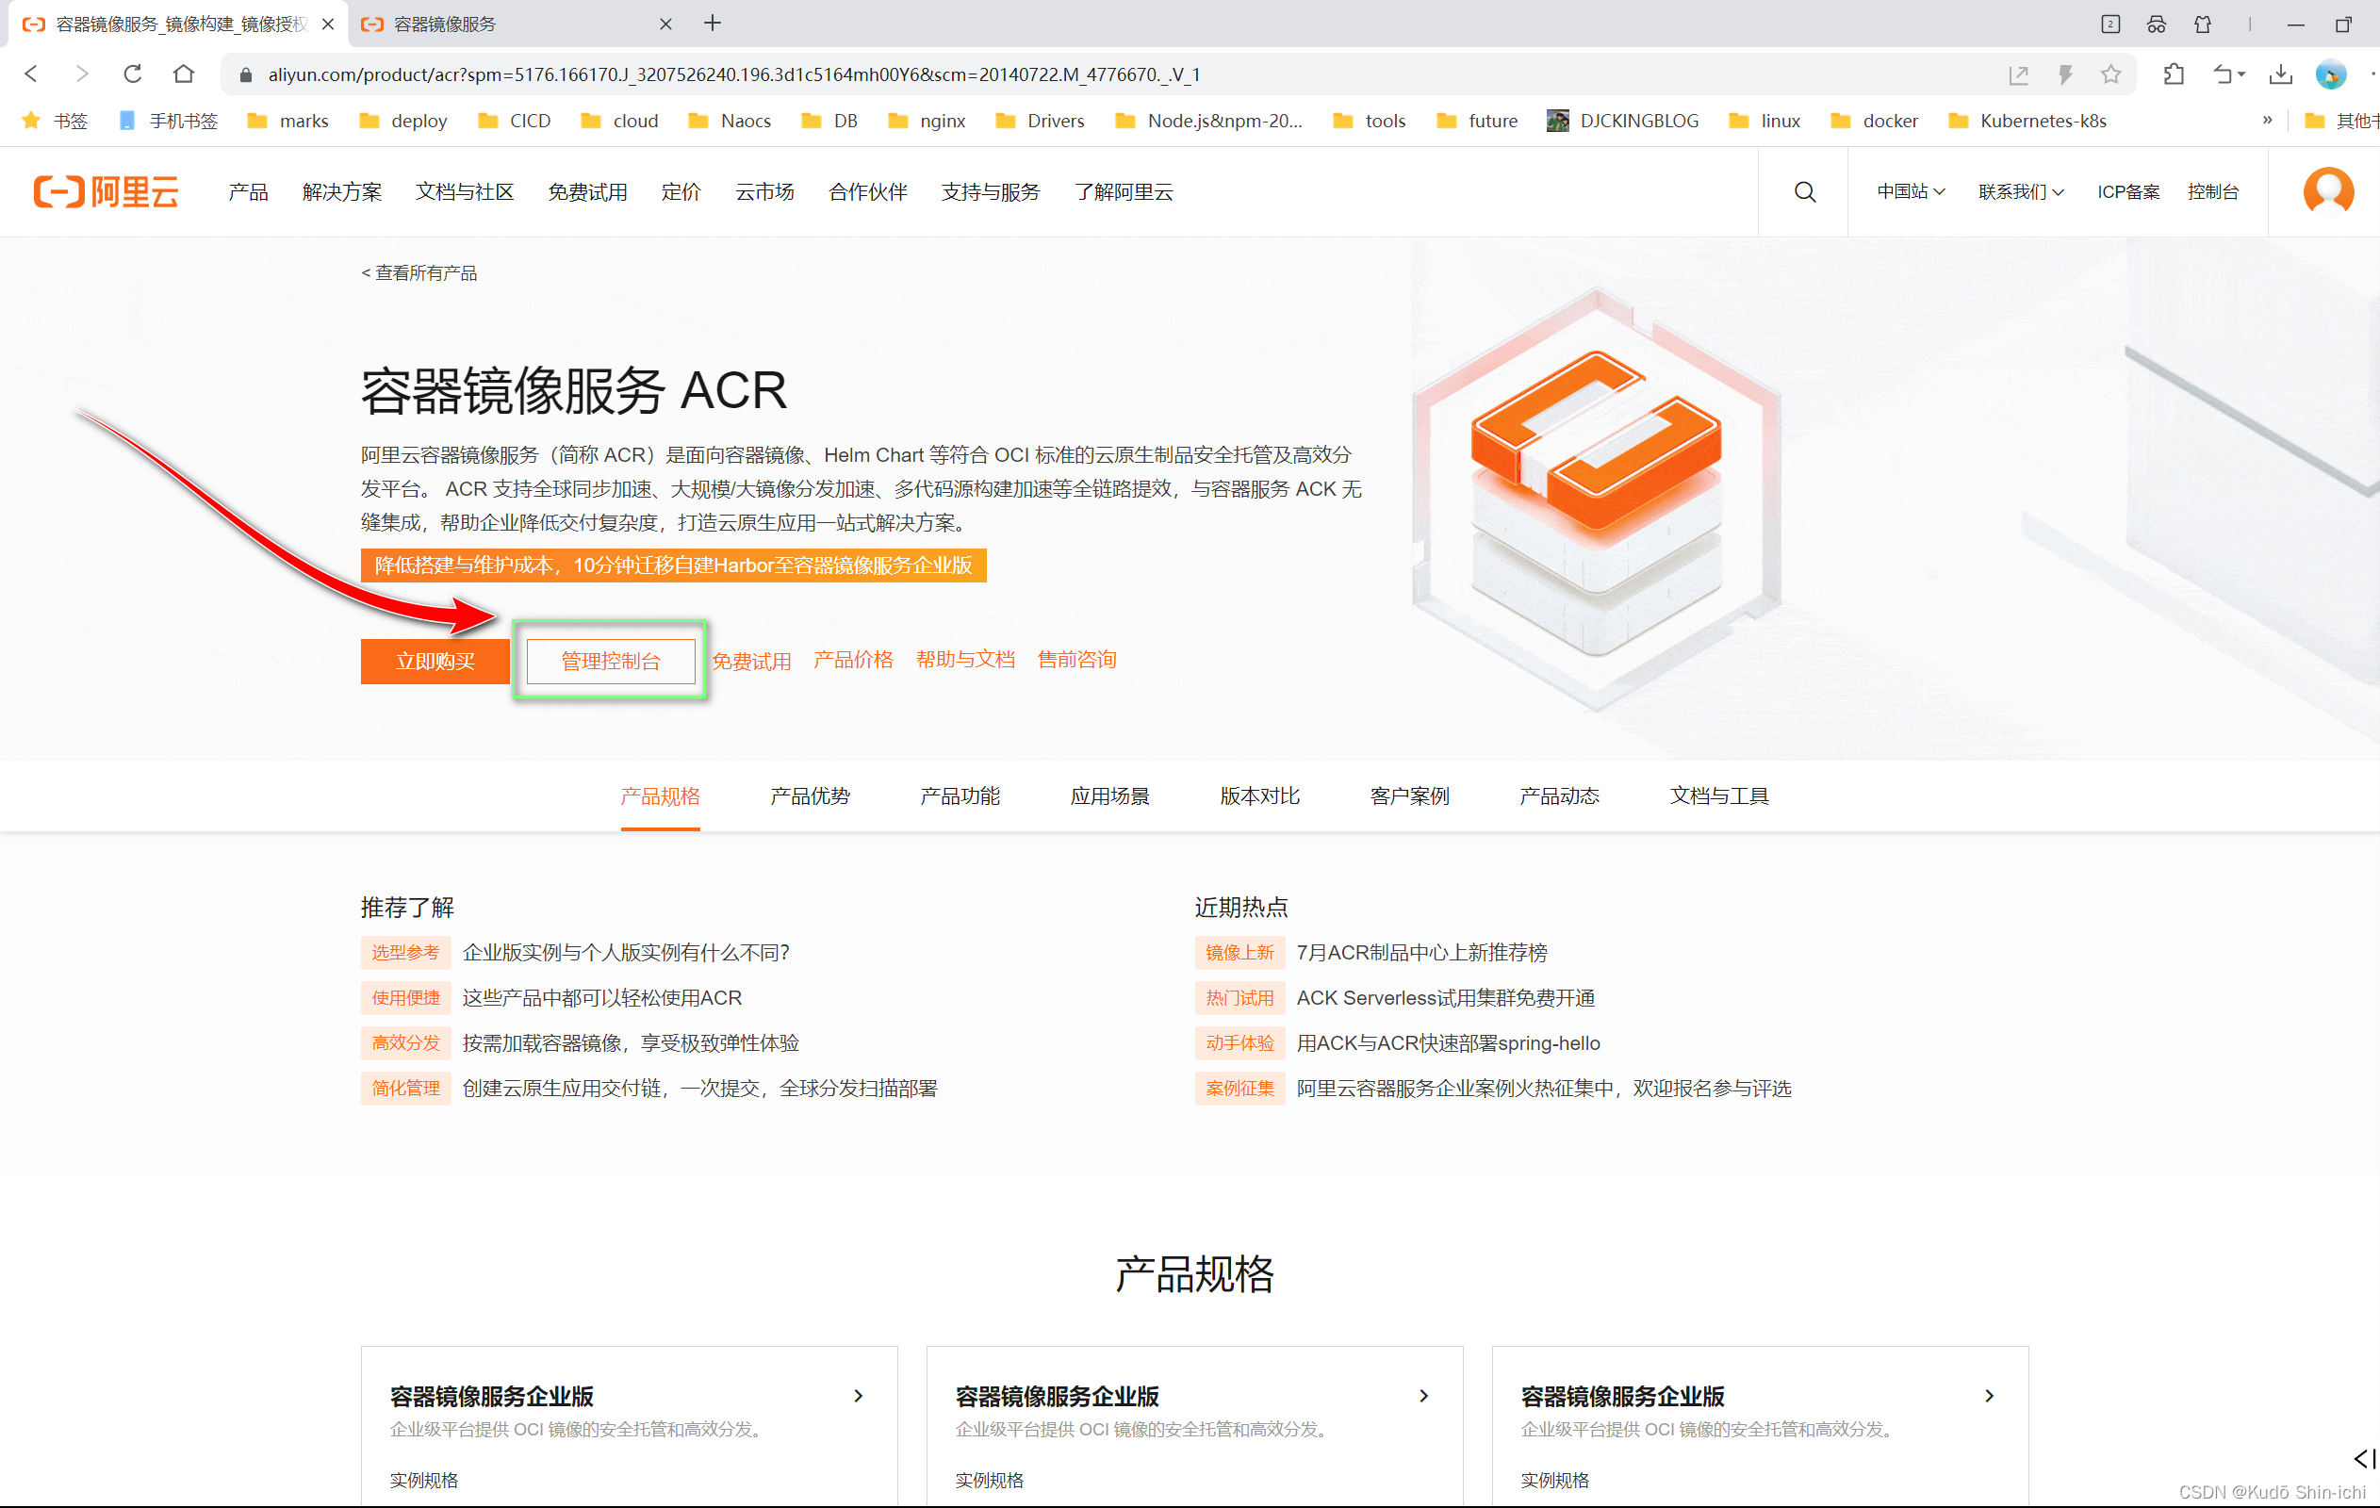Open the browser downloads icon

pyautogui.click(x=2280, y=74)
